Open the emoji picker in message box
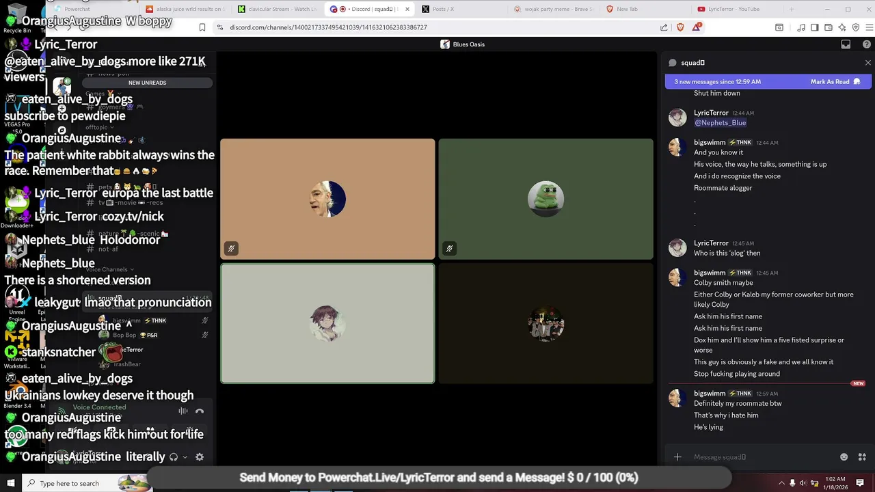Screen dimensions: 875x492 (x=844, y=457)
